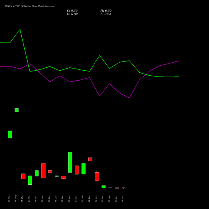
Task: Click the 11 Jun date label
Action: [89, 199]
